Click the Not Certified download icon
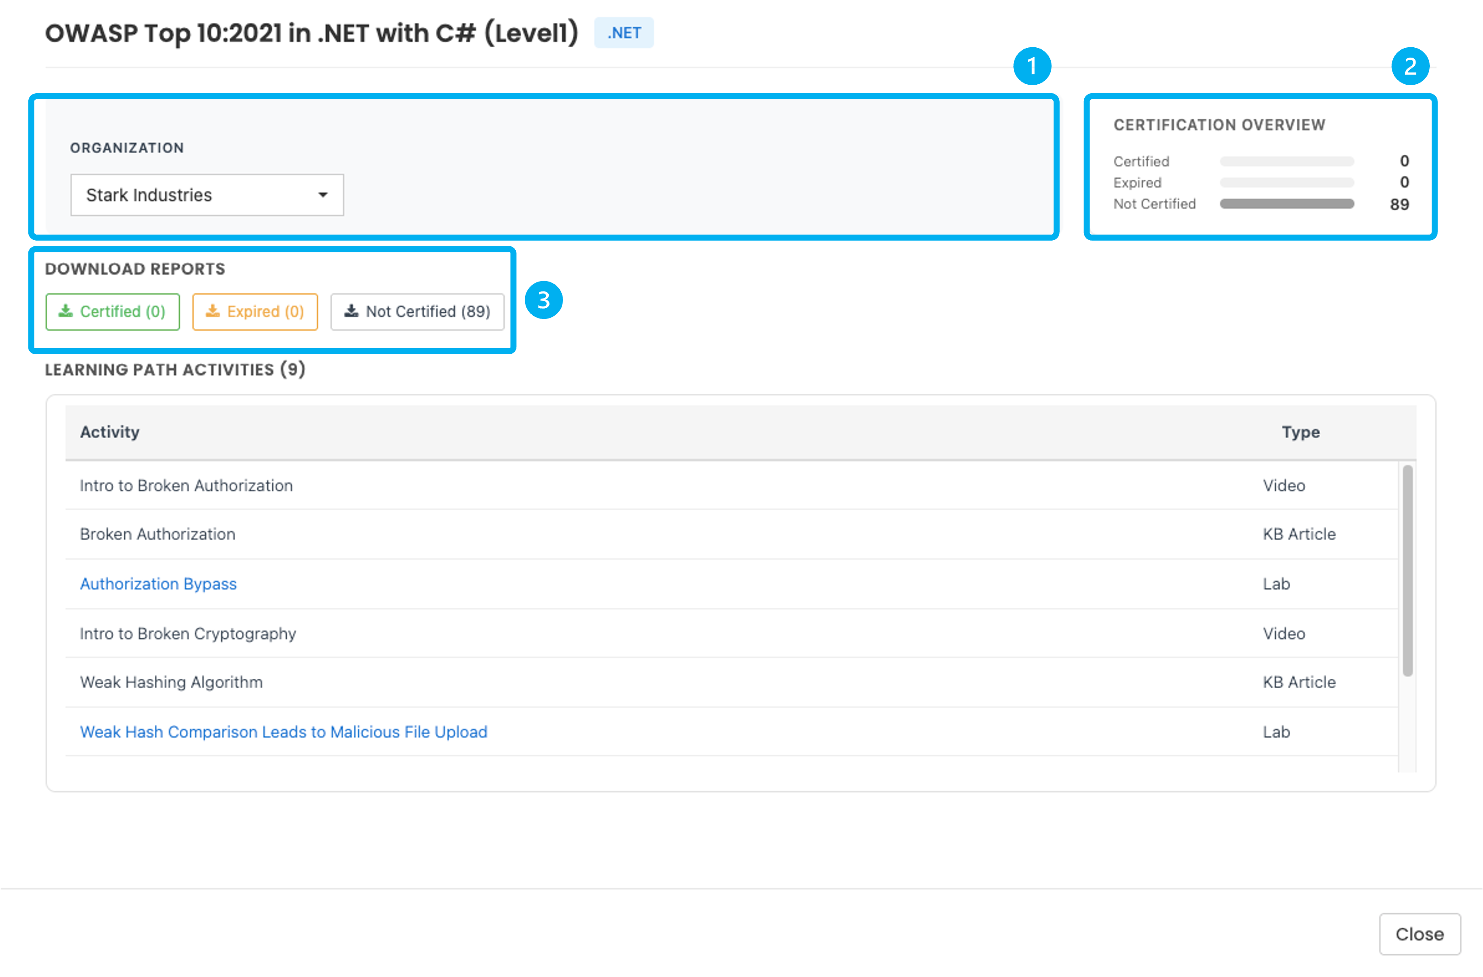 pyautogui.click(x=352, y=311)
